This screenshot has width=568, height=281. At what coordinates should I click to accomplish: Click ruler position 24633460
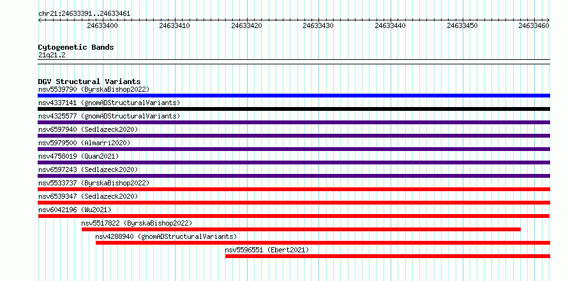[x=534, y=25]
